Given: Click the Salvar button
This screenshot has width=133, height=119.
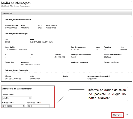Looking at the screenshot, I should click(x=116, y=115).
